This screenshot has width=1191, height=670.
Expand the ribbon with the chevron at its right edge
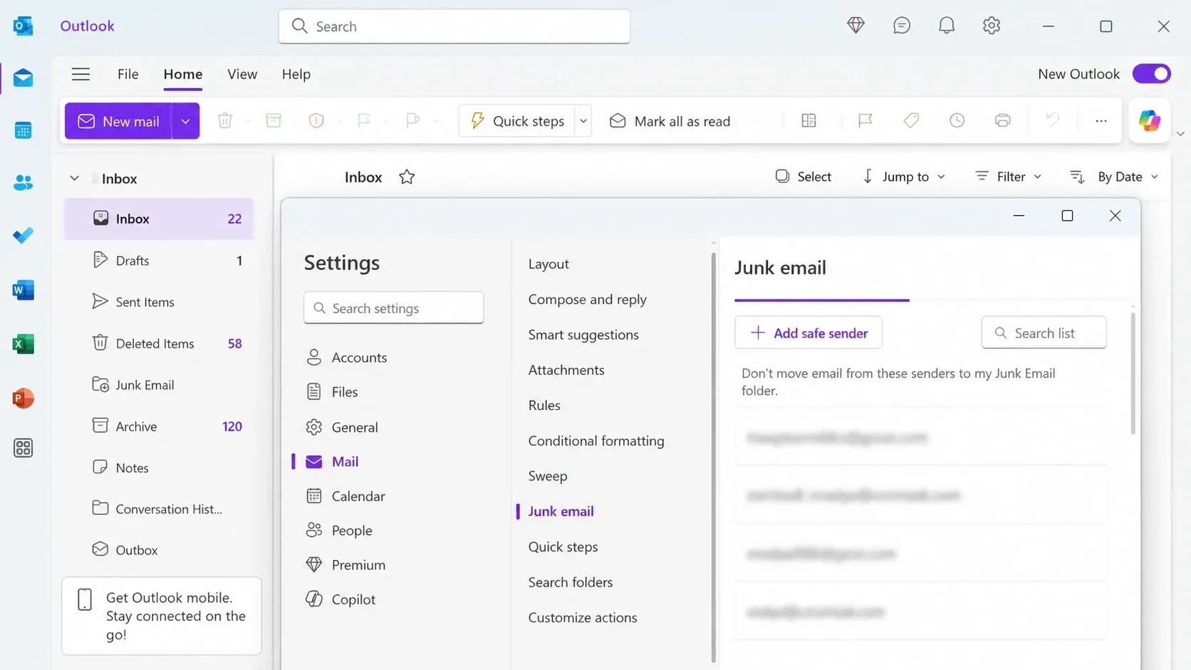[x=1180, y=133]
